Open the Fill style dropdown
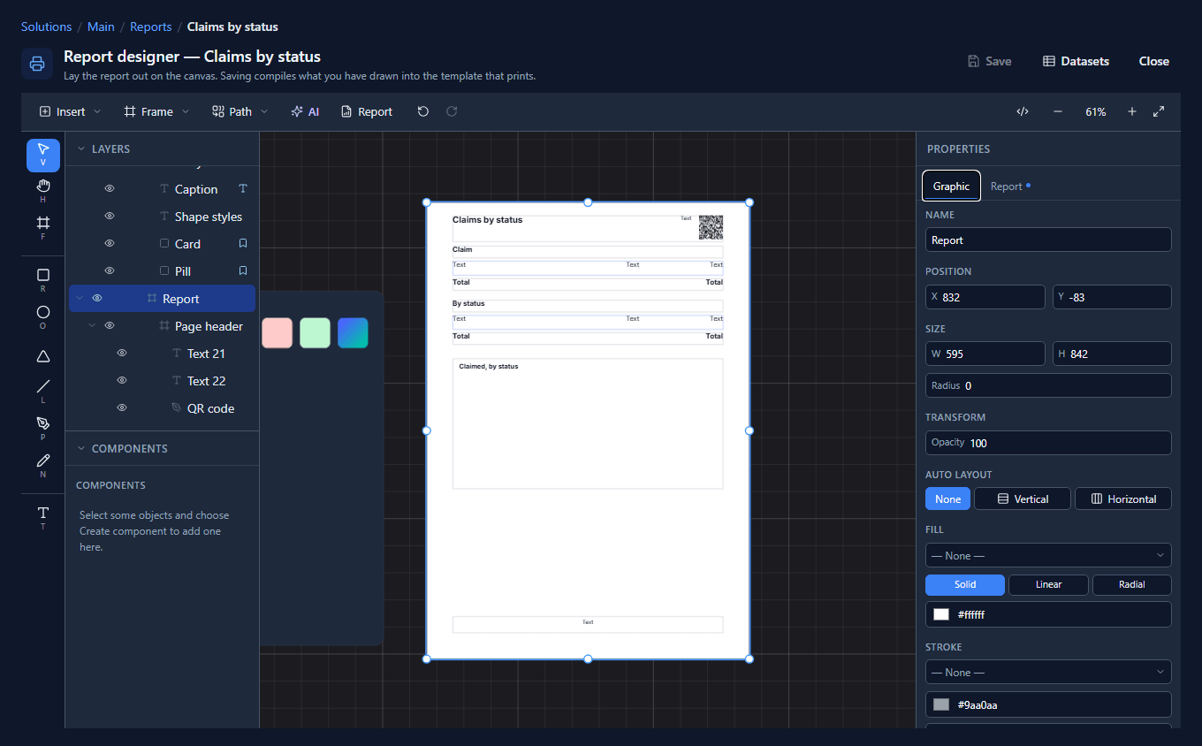This screenshot has width=1202, height=746. click(1048, 555)
